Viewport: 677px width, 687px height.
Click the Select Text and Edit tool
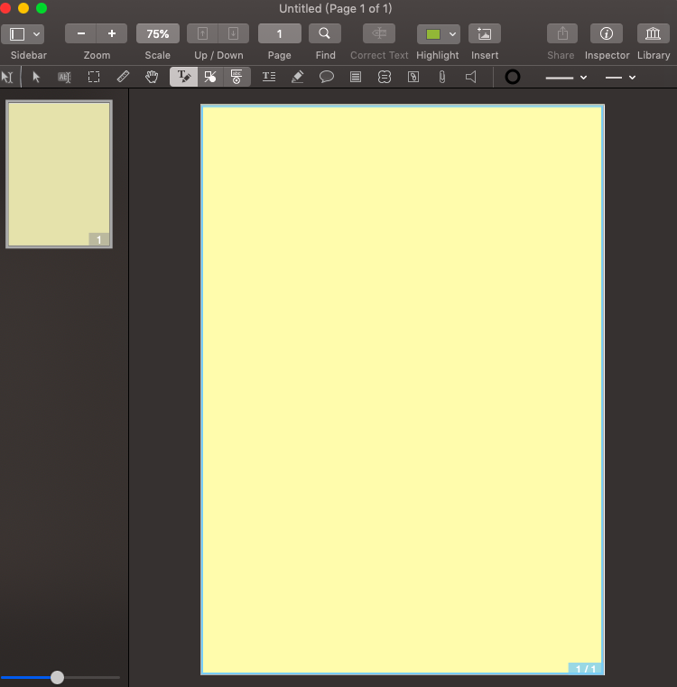tap(7, 77)
